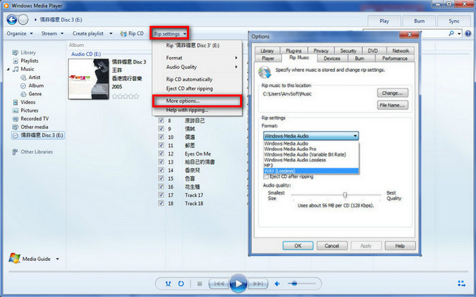The width and height of the screenshot is (476, 297).
Task: Click the large Play button
Action: pos(238,284)
